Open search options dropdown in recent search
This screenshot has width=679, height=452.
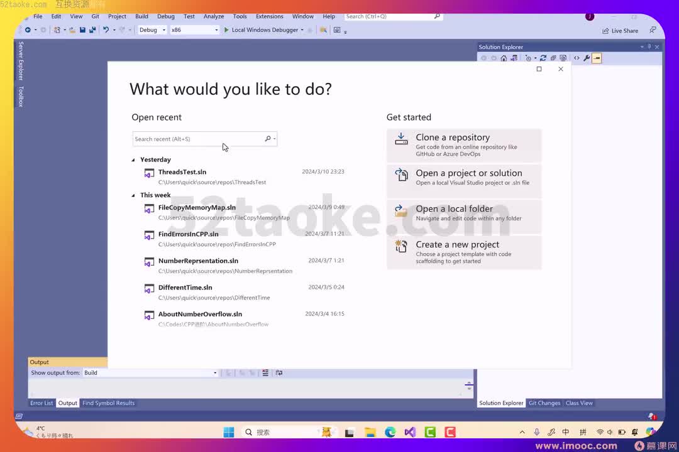[274, 139]
